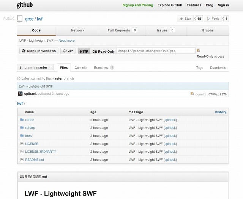Viewport: 243px width, 199px height.
Task: Click splhack link in README.md row
Action: tap(170, 160)
